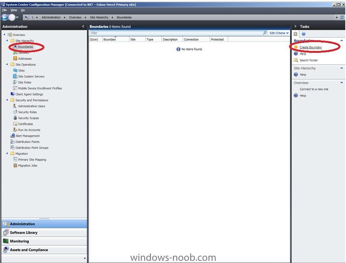Click Administration in the breadcrumb path
The image size is (346, 263).
click(51, 17)
